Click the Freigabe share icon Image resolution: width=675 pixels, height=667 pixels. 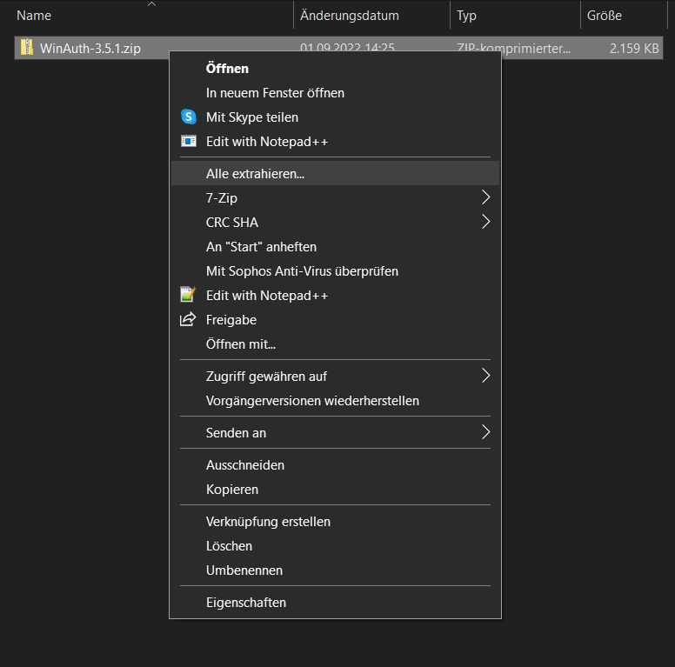tap(189, 319)
